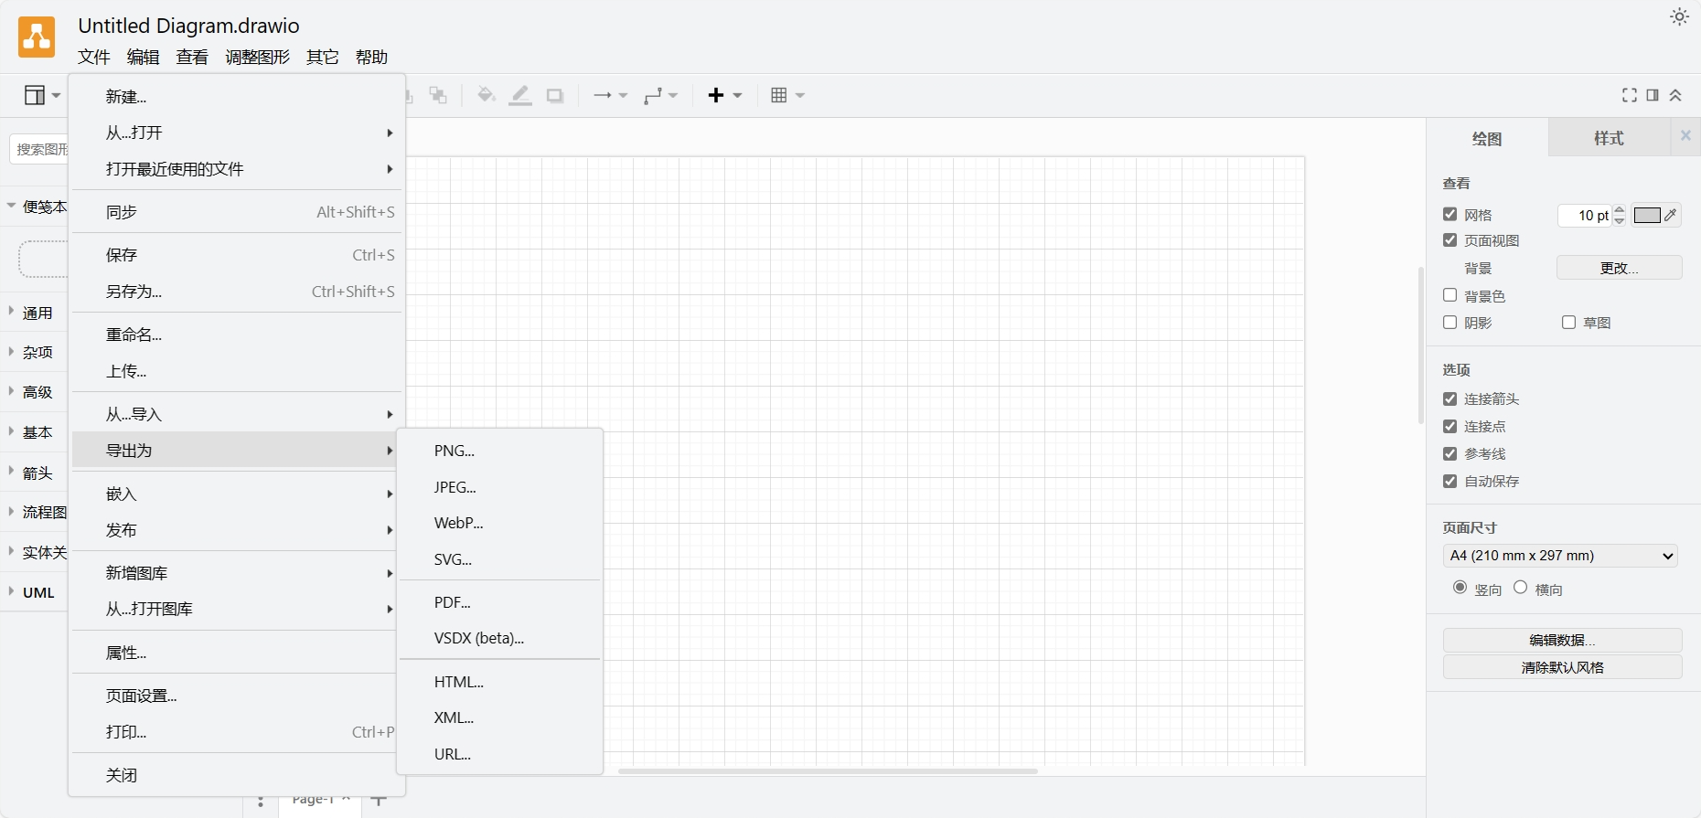This screenshot has width=1701, height=818.
Task: Open the 文件 menu
Action: (94, 57)
